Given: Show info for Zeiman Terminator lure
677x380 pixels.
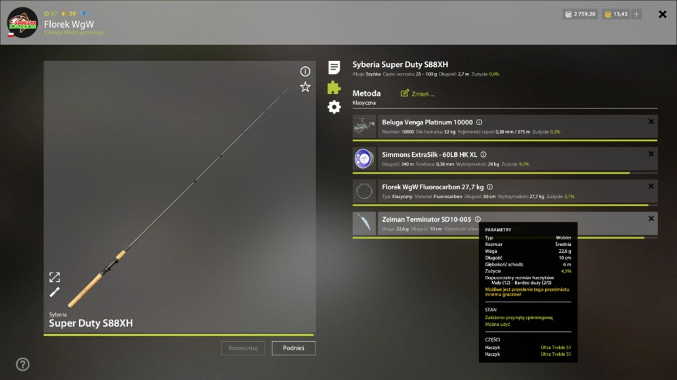Looking at the screenshot, I should tap(477, 219).
